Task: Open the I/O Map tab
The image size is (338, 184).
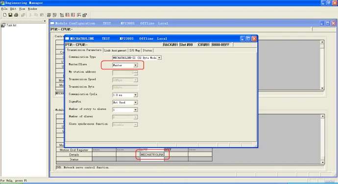Action: pyautogui.click(x=135, y=51)
